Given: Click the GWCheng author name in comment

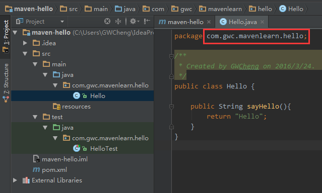Looking at the screenshot, I should [244, 66].
